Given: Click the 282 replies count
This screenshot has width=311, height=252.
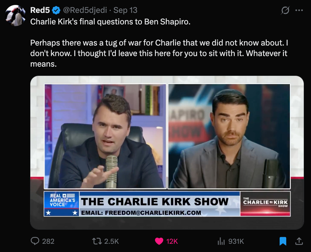Looking at the screenshot, I should (48, 241).
